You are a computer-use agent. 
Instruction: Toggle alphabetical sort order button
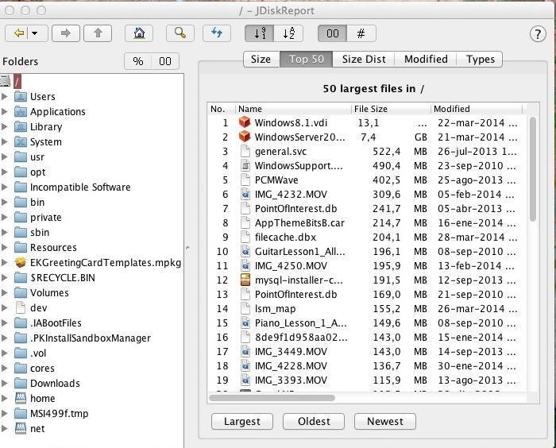pyautogui.click(x=288, y=33)
